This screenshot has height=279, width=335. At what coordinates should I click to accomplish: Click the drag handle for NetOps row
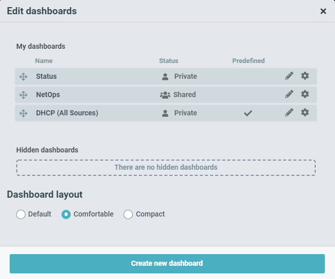point(23,95)
